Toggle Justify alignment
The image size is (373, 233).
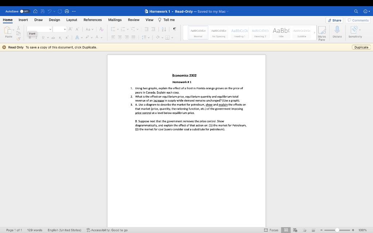[133, 37]
